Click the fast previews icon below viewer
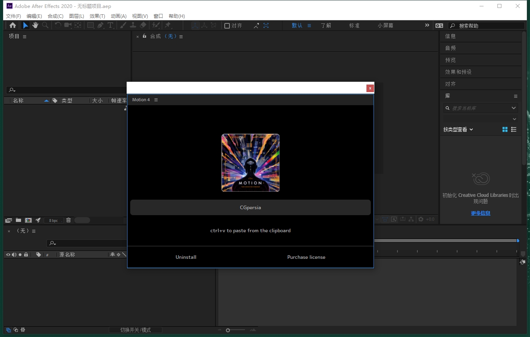This screenshot has width=530, height=337. coord(394,219)
